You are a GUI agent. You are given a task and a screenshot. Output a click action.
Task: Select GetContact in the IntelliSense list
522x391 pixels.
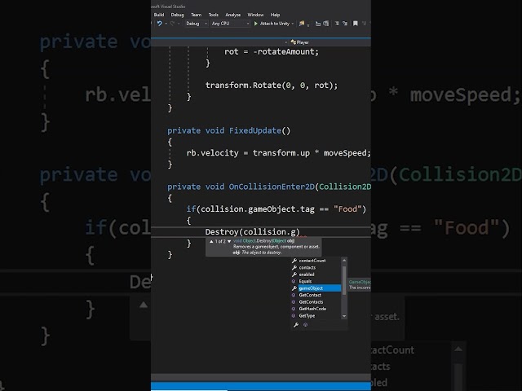tap(316, 295)
